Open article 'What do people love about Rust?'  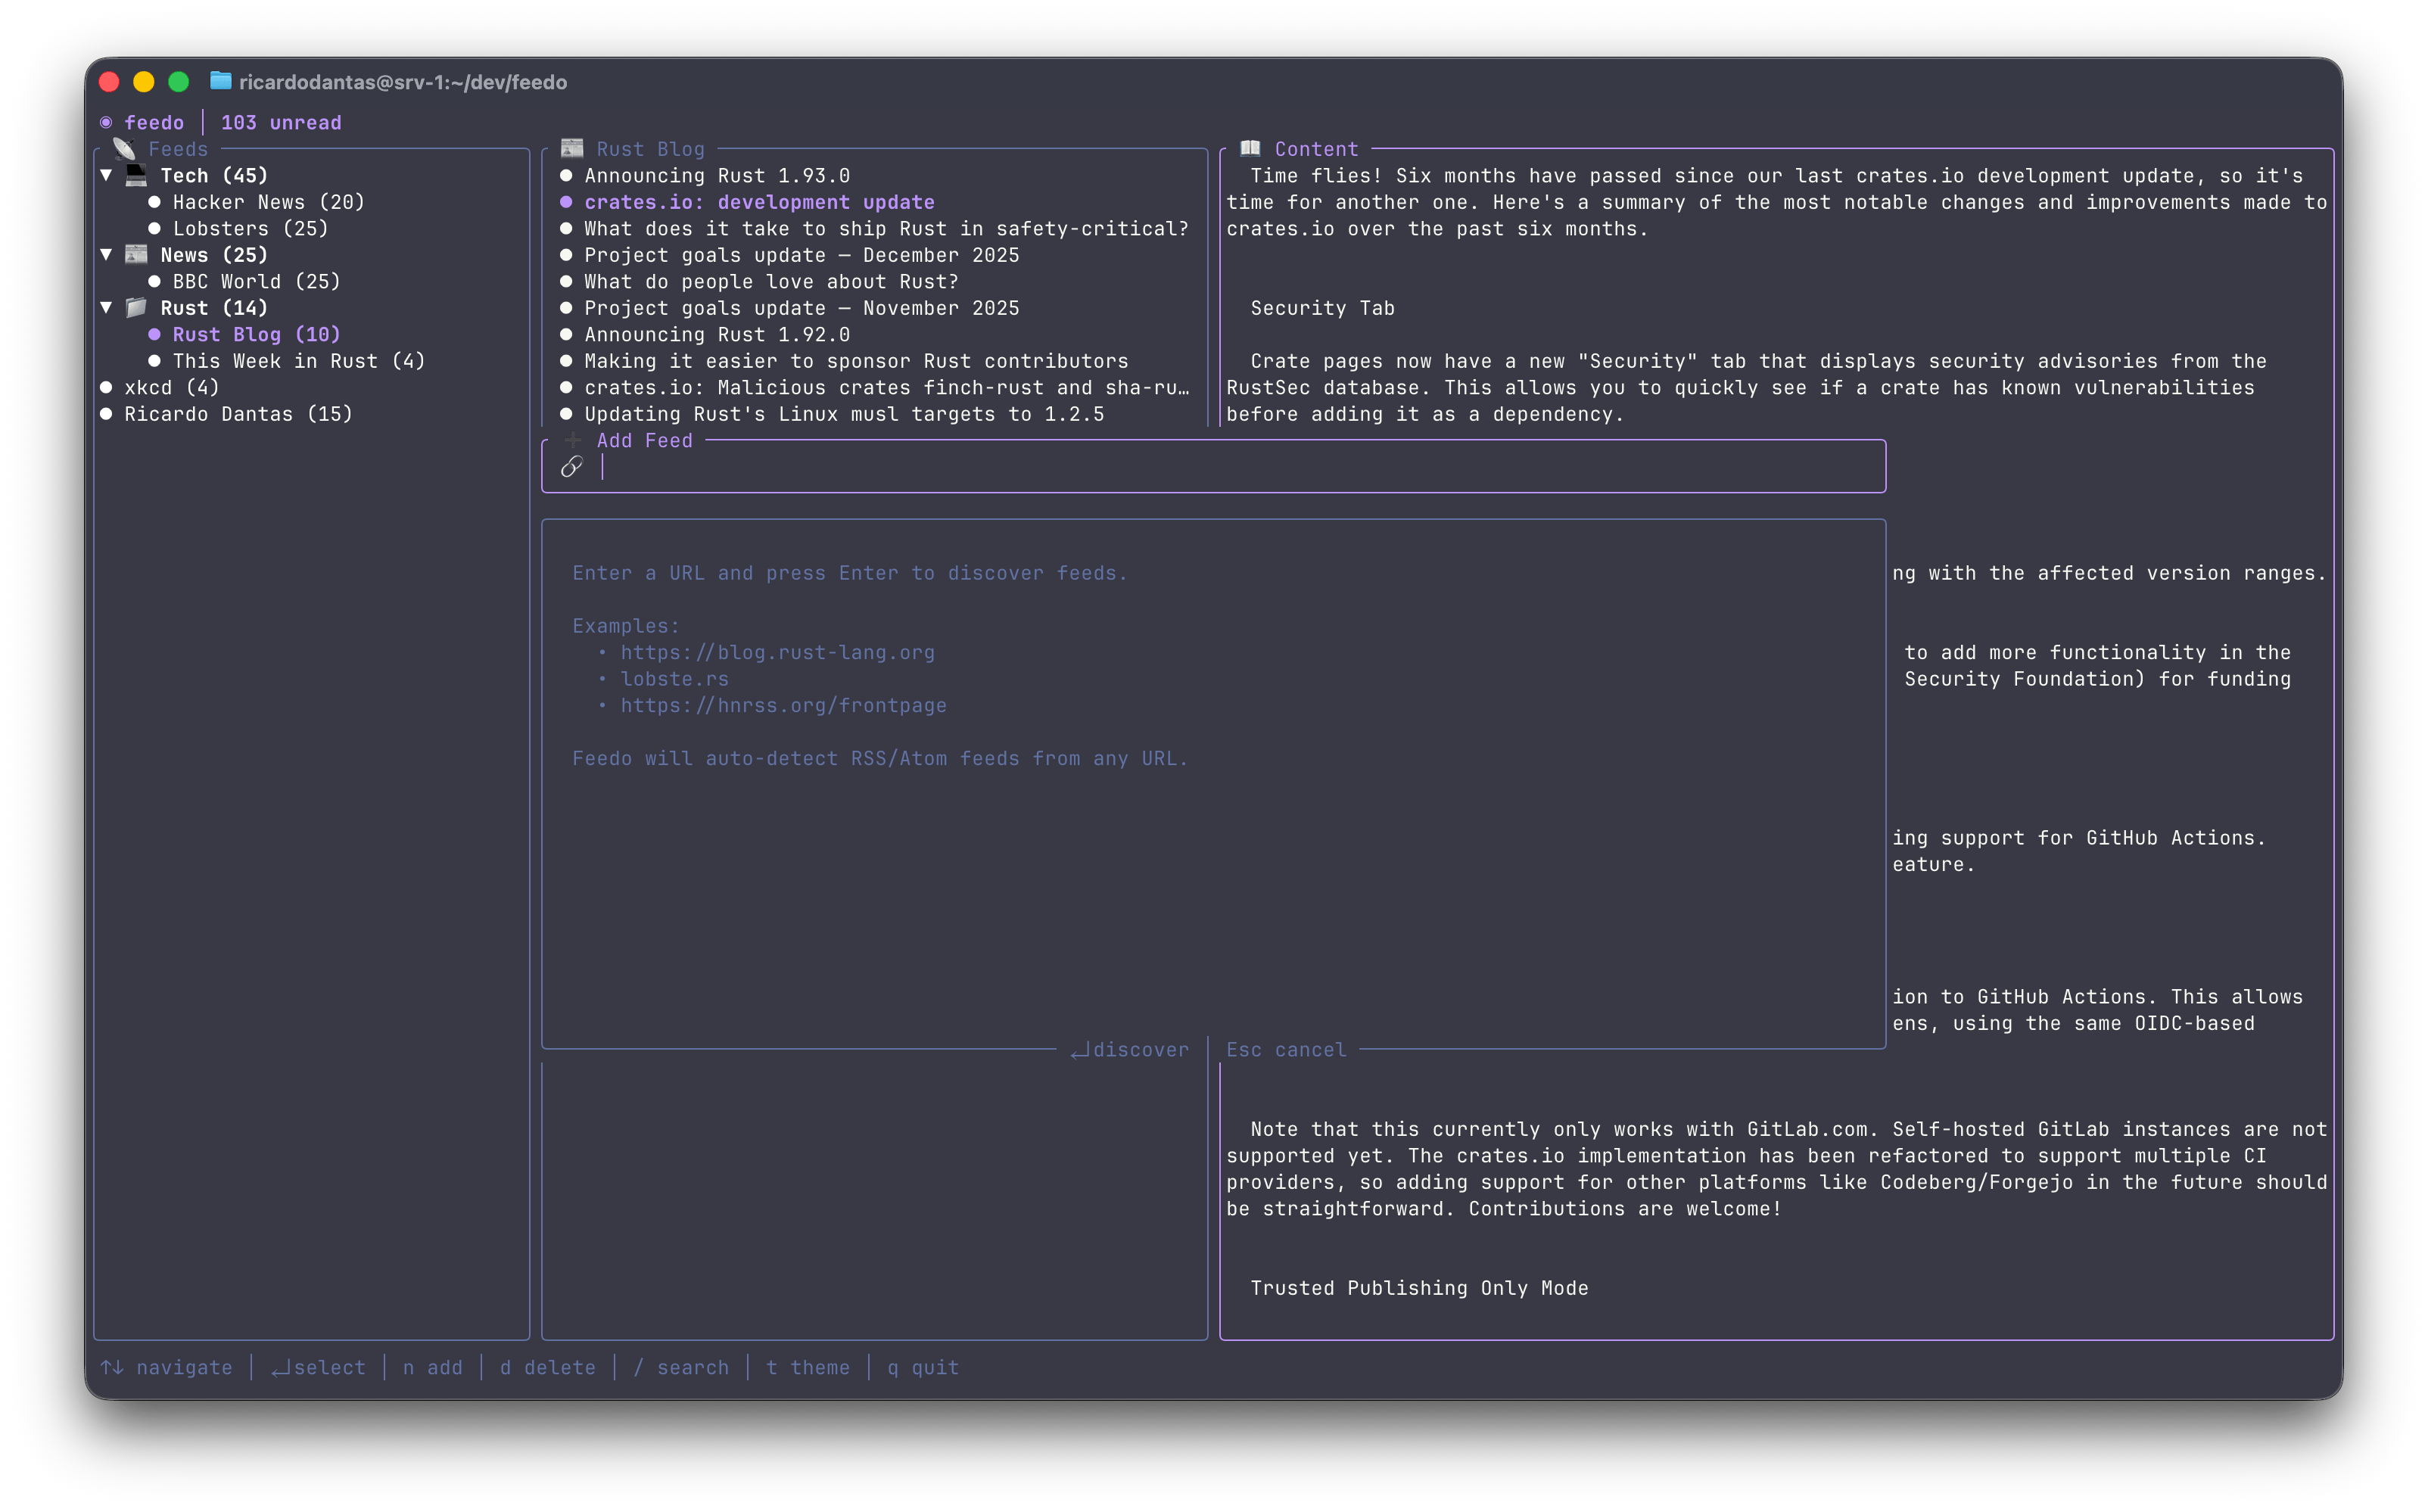[771, 282]
